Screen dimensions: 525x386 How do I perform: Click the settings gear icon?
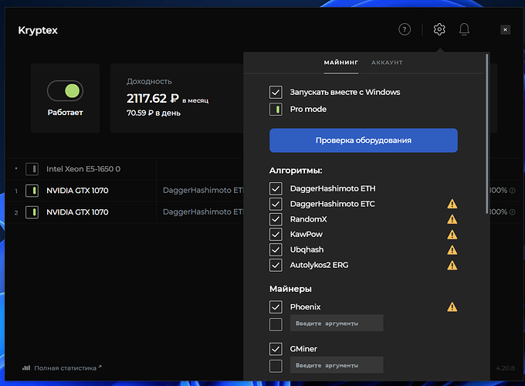click(x=439, y=29)
